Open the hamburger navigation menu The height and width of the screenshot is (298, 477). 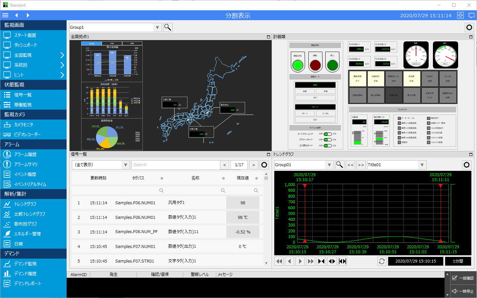tap(5, 15)
